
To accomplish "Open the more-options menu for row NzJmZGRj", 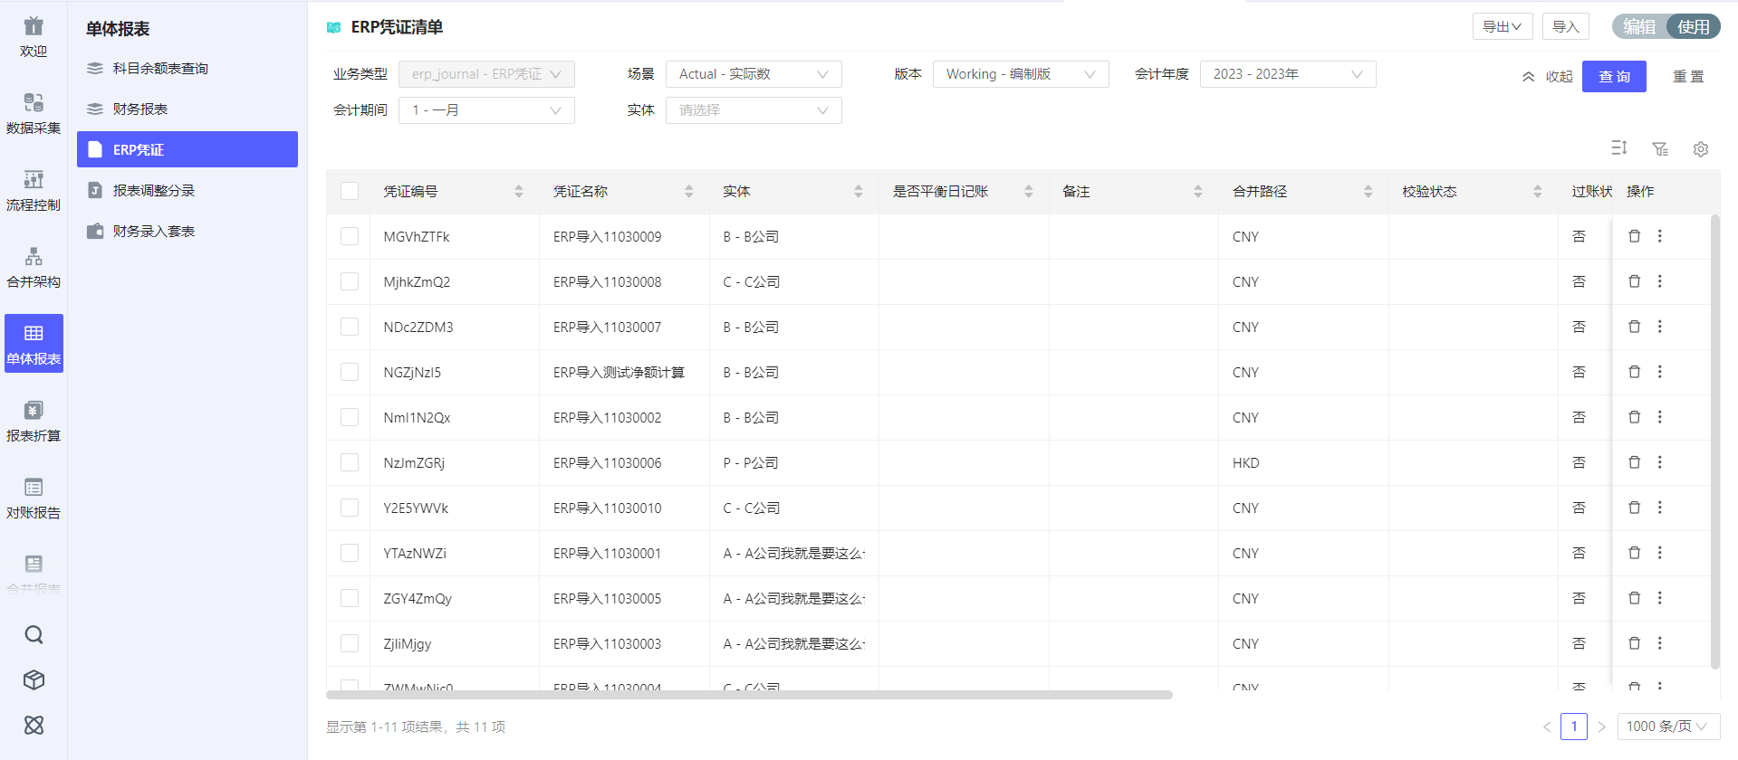I will point(1659,462).
